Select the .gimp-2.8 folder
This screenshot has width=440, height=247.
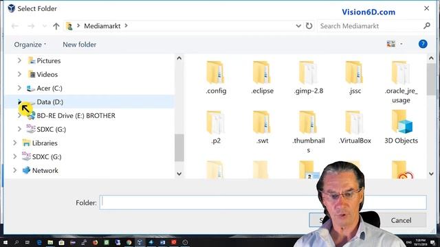click(309, 78)
